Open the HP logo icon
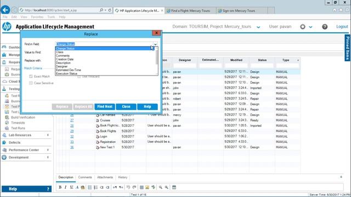351x197 pixels. pos(7,26)
